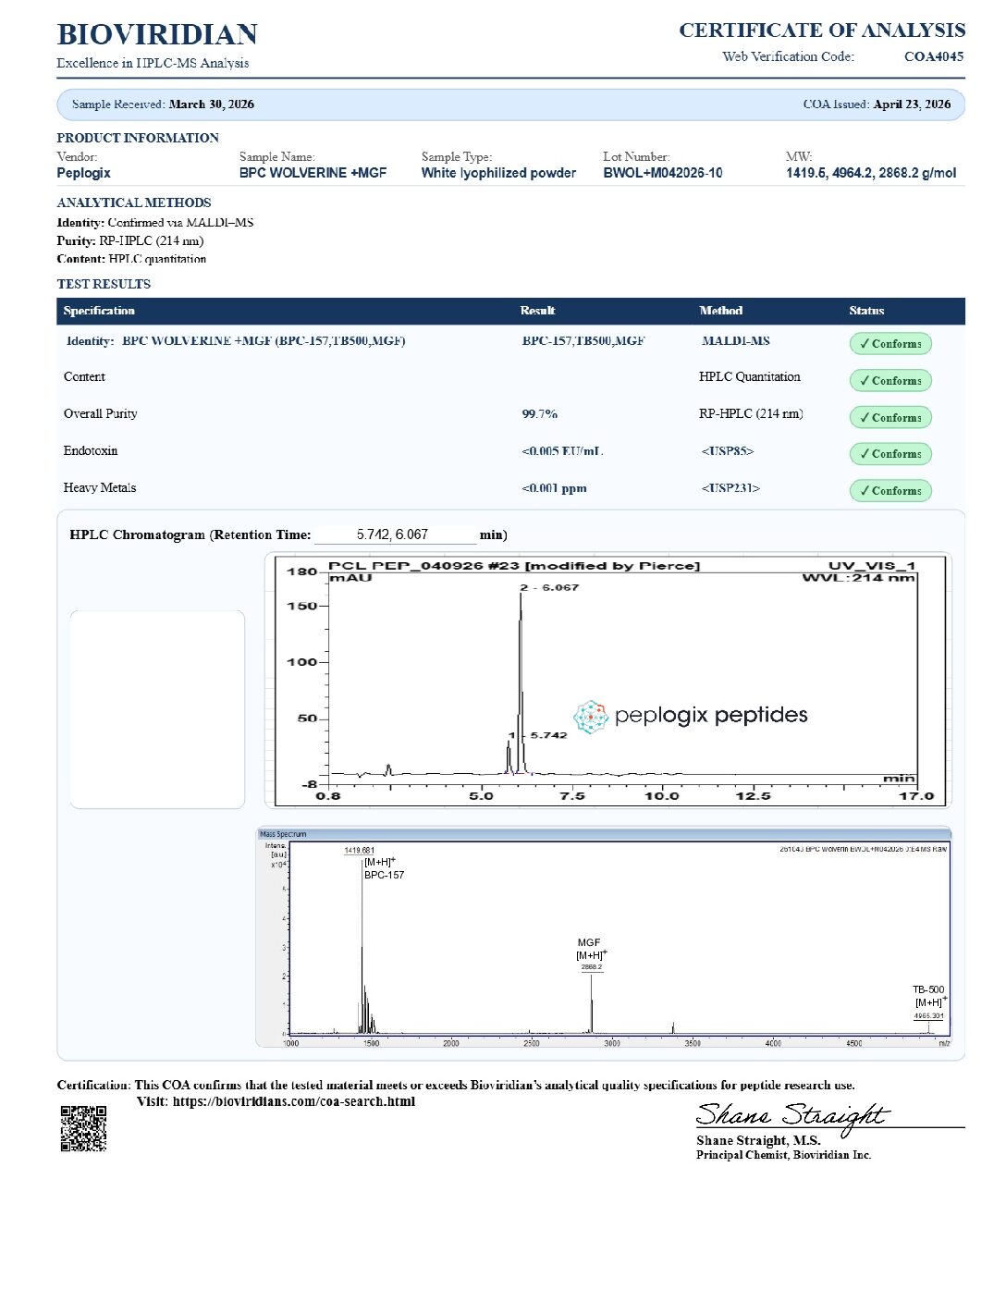1006x1302 pixels.
Task: Click the peak label 1 - 5.742
Action: [538, 735]
